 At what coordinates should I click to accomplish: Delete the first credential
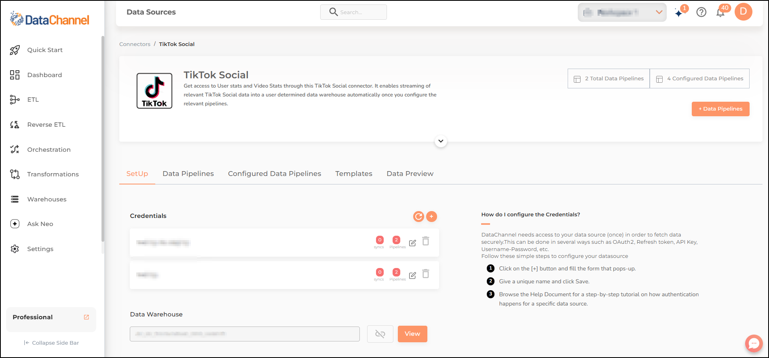coord(426,241)
